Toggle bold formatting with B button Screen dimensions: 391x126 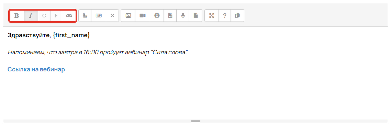click(17, 16)
